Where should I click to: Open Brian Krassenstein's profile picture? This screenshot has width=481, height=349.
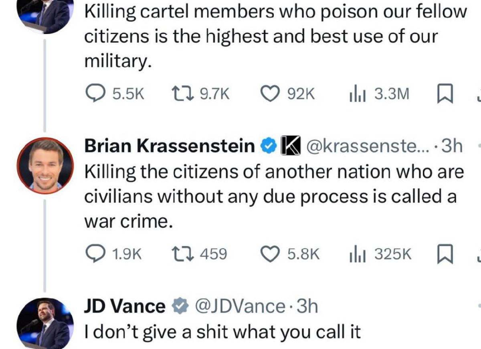click(45, 165)
